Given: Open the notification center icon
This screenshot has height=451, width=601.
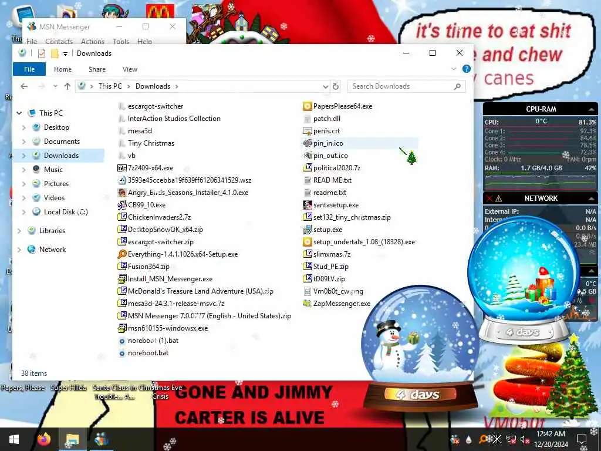Looking at the screenshot, I should [582, 439].
